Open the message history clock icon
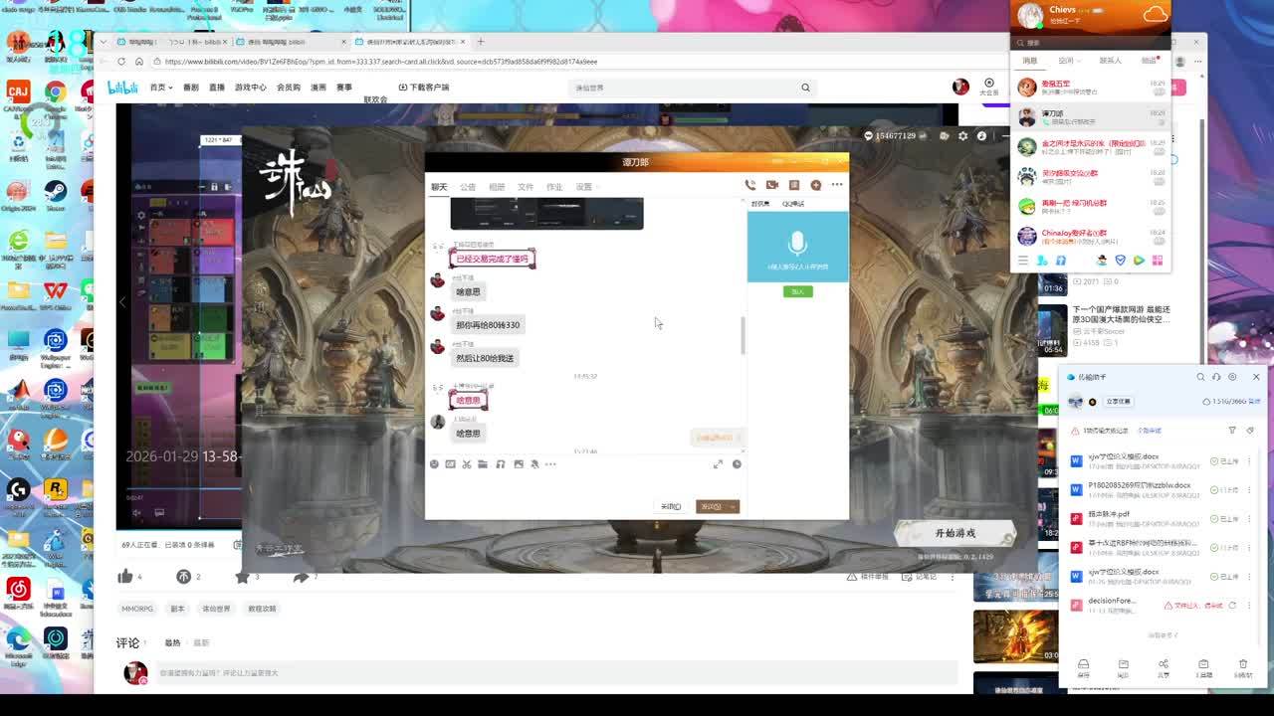1274x716 pixels. [737, 464]
